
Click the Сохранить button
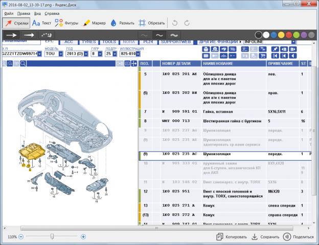(265, 237)
